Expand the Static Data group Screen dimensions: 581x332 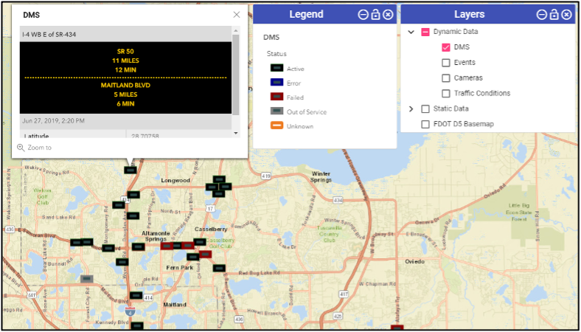pyautogui.click(x=411, y=109)
